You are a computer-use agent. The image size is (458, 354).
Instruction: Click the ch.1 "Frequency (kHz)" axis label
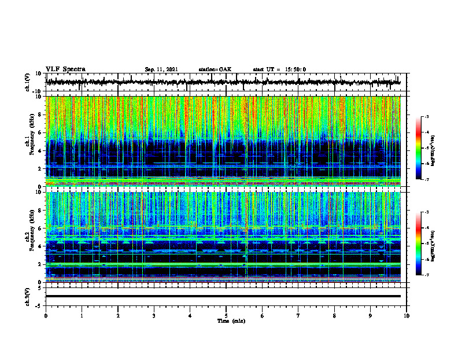pos(32,134)
